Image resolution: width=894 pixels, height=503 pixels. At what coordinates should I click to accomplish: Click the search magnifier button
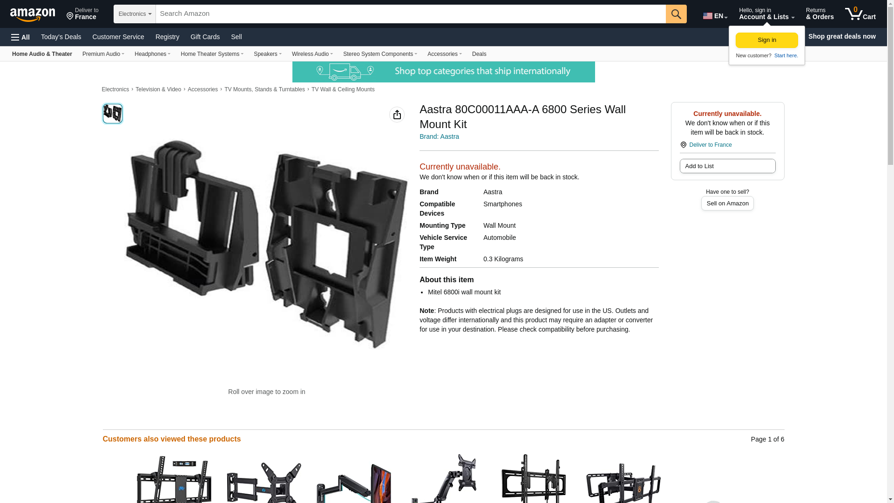(x=676, y=14)
